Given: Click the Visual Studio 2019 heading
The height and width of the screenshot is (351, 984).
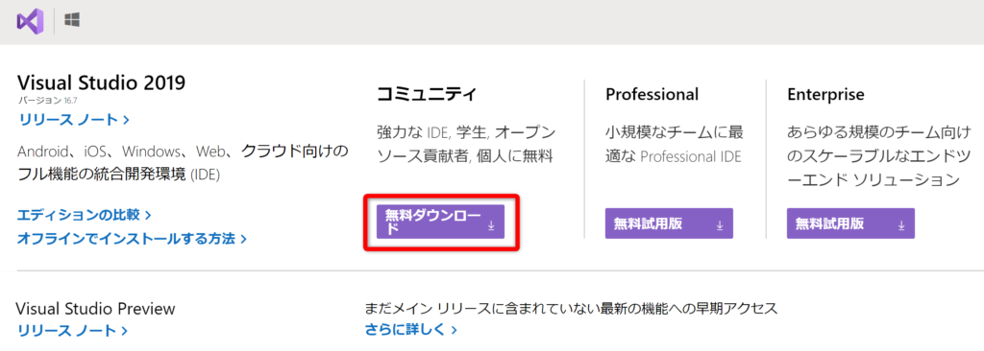Looking at the screenshot, I should 101,82.
